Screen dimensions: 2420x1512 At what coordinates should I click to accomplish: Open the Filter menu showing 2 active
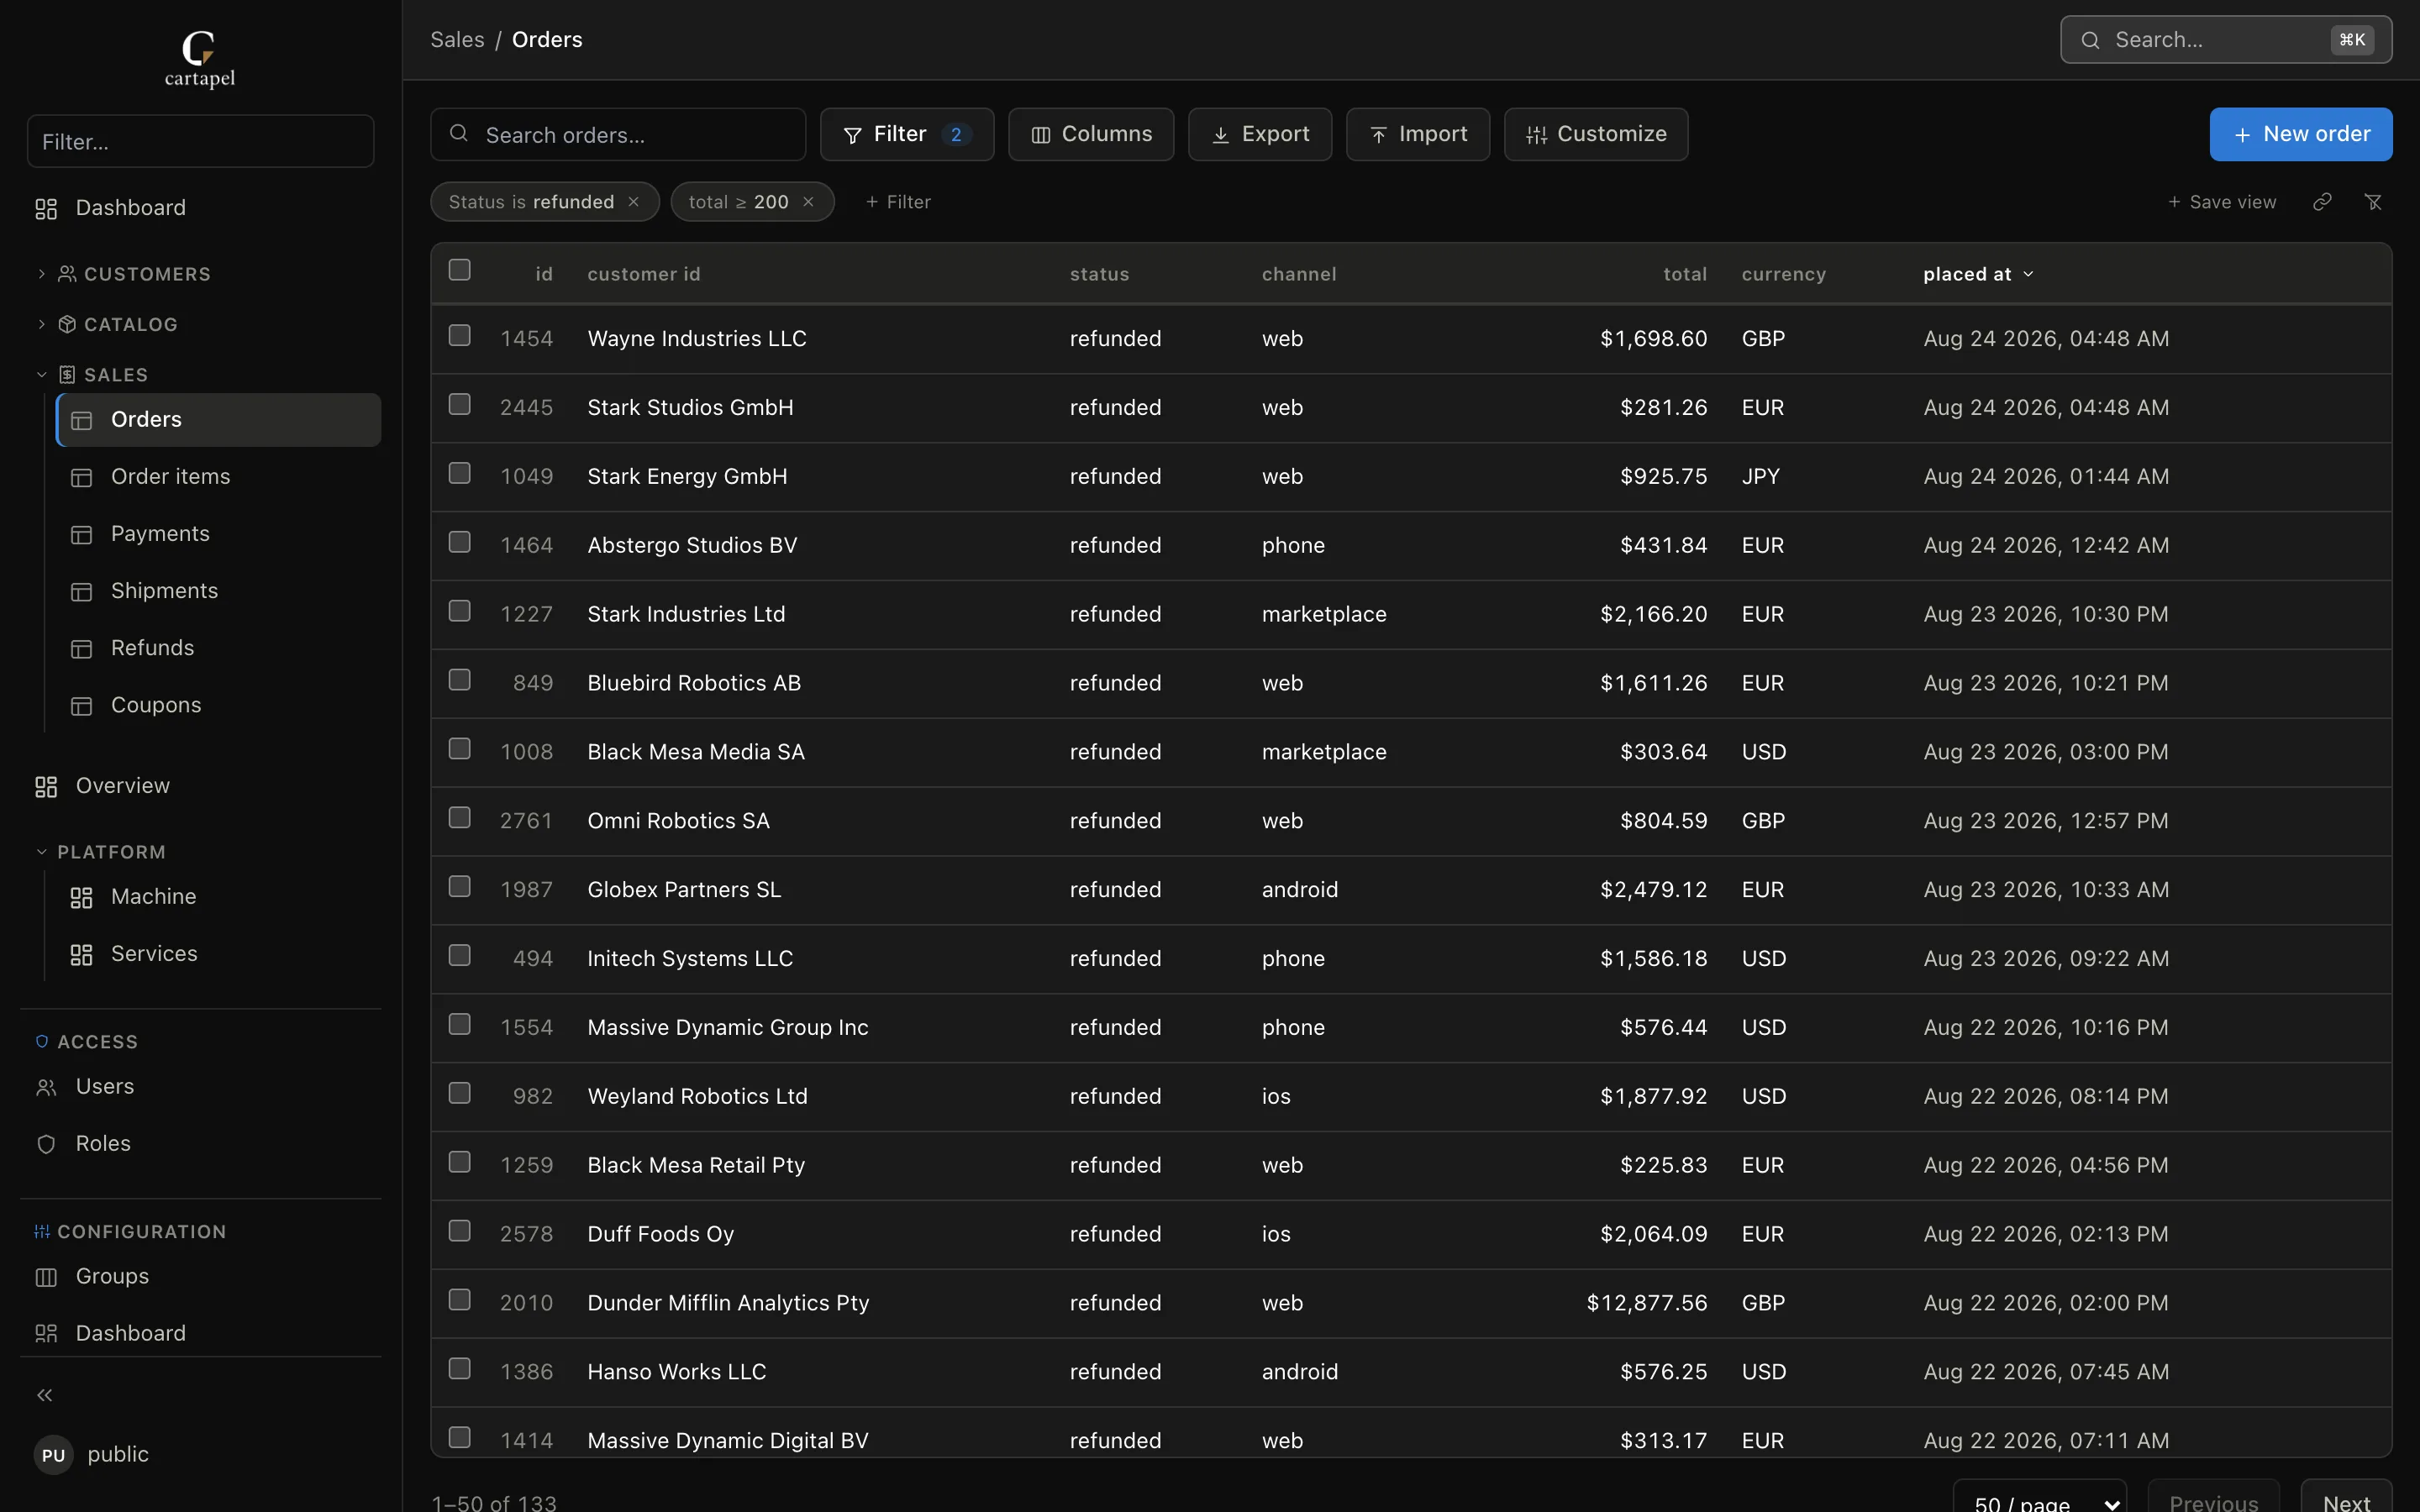pos(907,134)
